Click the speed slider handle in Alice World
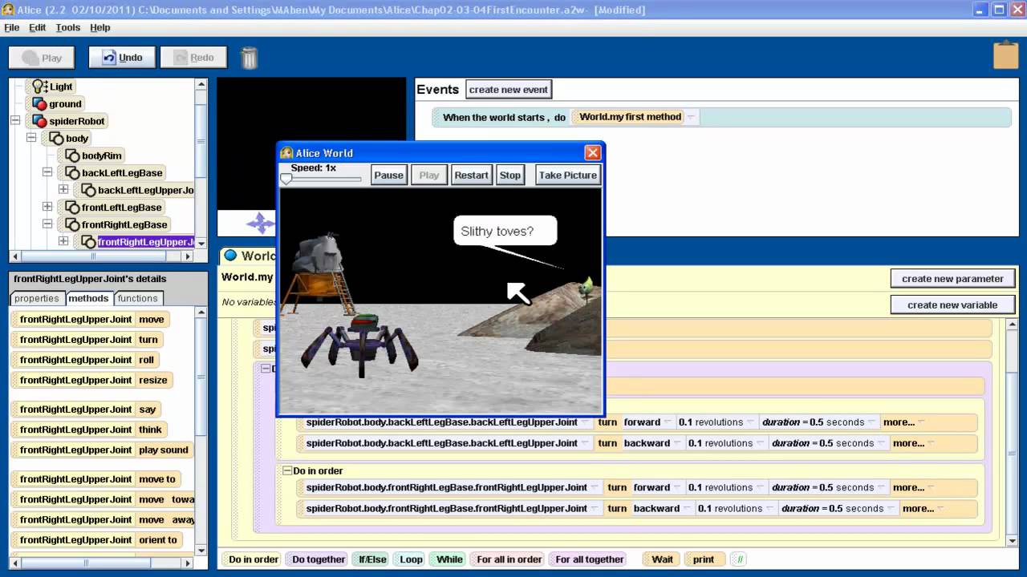The image size is (1027, 577). tap(286, 179)
